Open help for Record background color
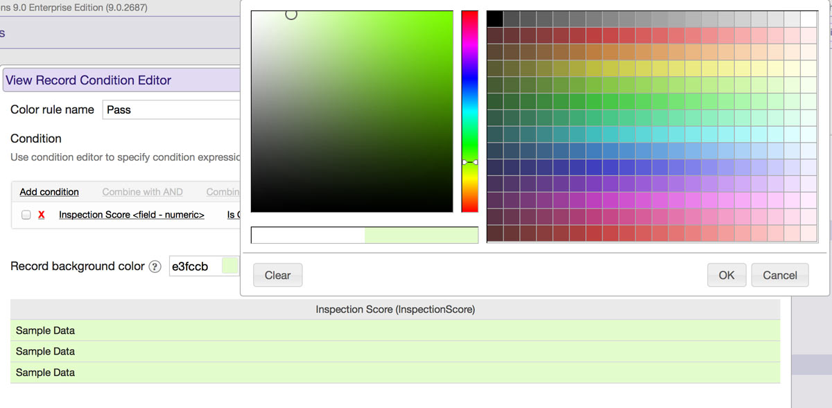Screen dimensions: 832x408 click(155, 267)
